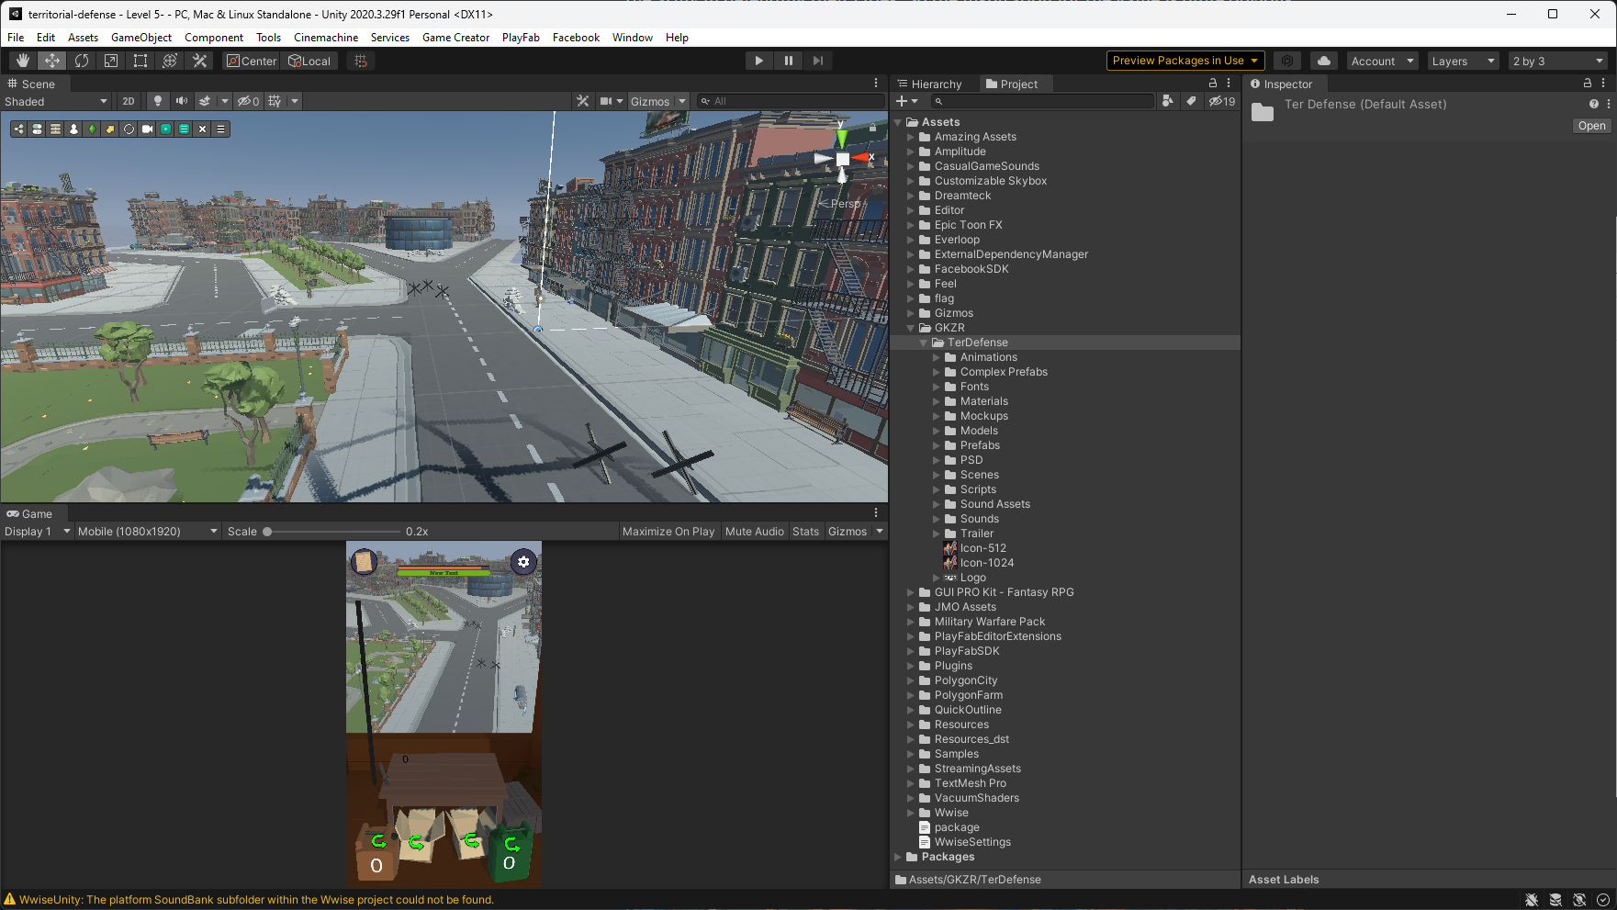
Task: Open the Project panel more-options menu
Action: tap(1229, 84)
